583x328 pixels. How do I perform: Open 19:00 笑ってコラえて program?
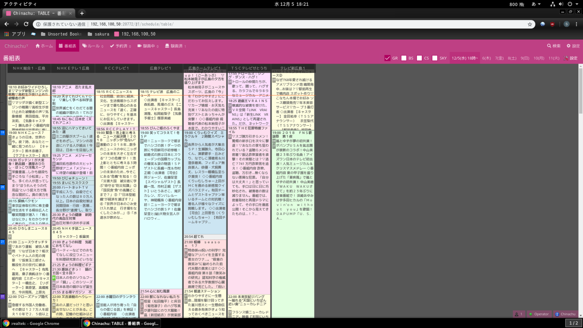pos(161,209)
